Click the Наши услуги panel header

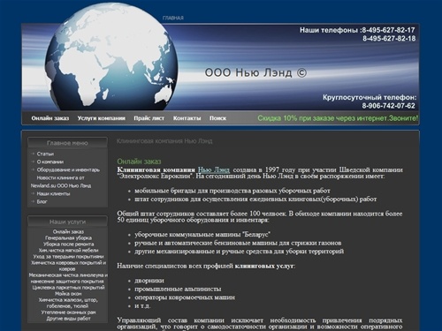(67, 222)
